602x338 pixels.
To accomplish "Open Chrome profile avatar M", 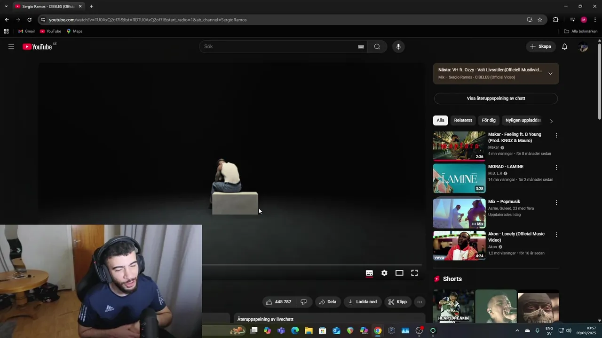I will click(x=584, y=20).
